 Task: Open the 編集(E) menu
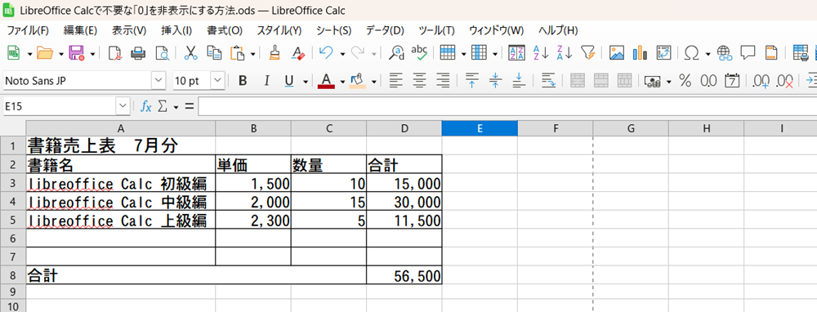[80, 30]
